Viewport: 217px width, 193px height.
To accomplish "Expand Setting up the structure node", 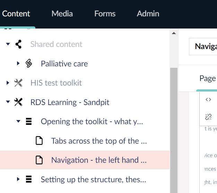I will (x=18, y=179).
